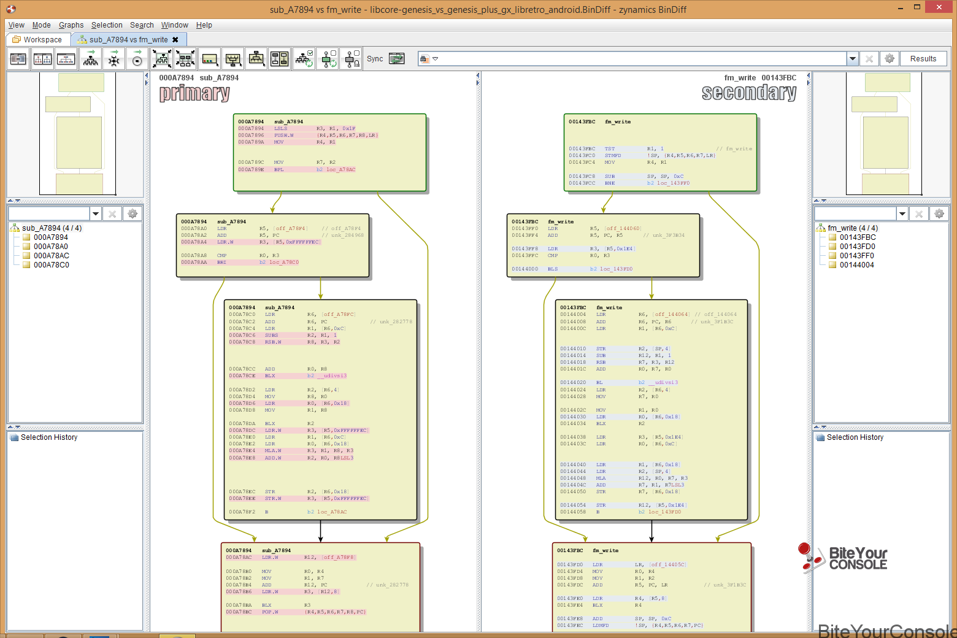The width and height of the screenshot is (957, 638).
Task: Select primary node block starting at 000A78A0
Action: point(272,245)
